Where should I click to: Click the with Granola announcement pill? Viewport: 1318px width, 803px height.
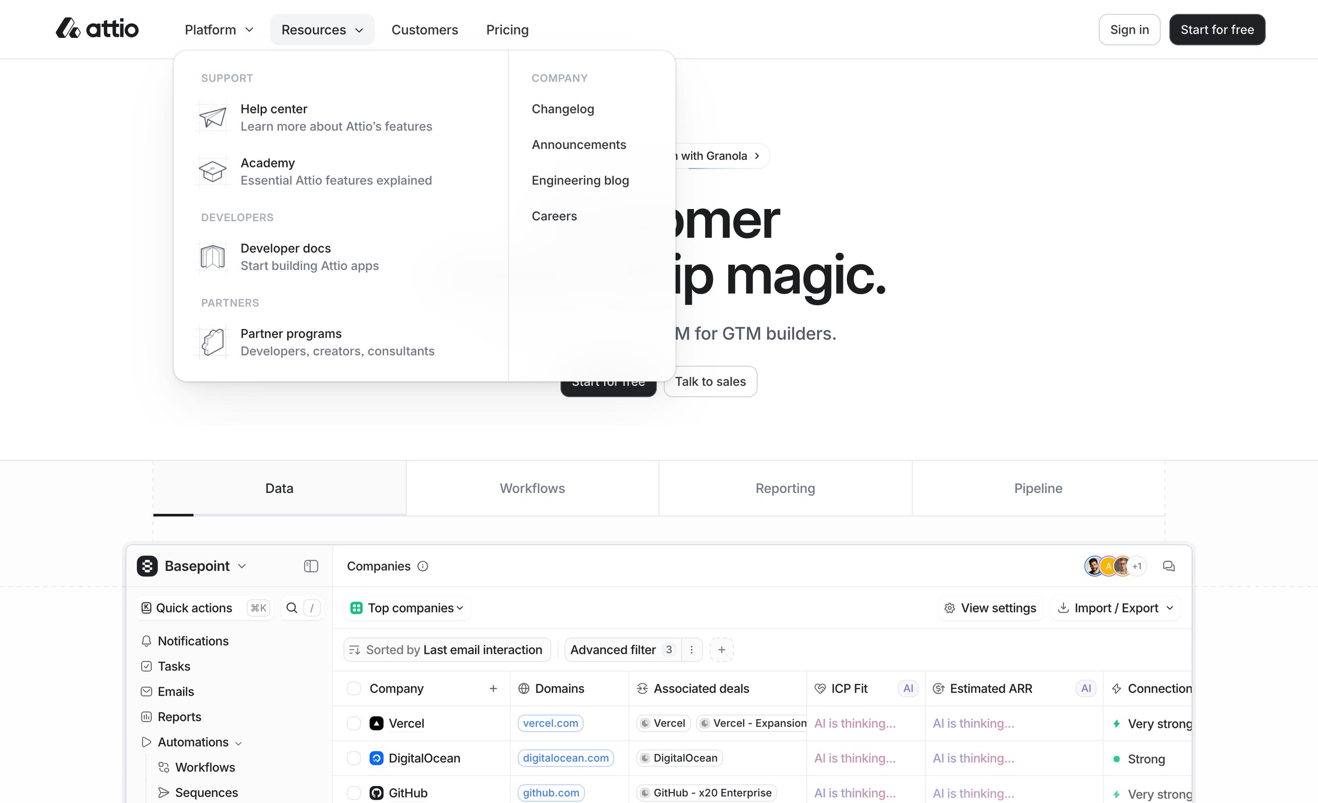pos(722,156)
